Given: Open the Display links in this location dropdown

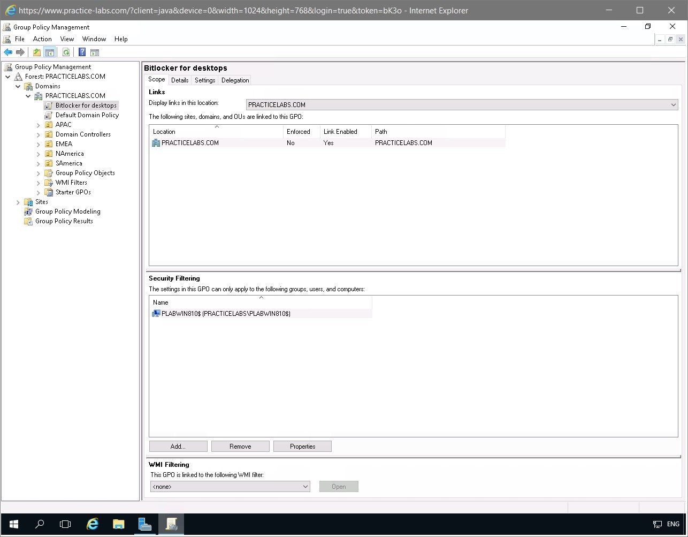Looking at the screenshot, I should pos(673,105).
